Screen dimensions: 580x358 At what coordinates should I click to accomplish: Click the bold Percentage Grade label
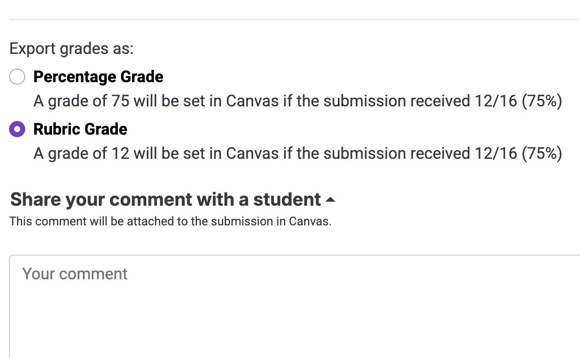pos(98,77)
